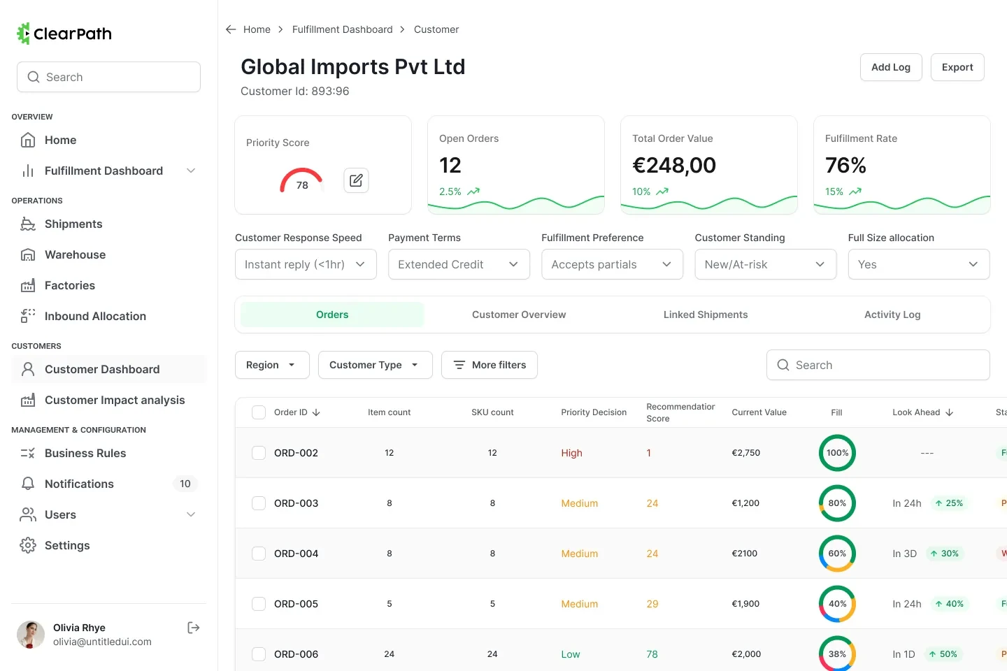Click the 100% fill ring for ORD-002

tap(837, 453)
